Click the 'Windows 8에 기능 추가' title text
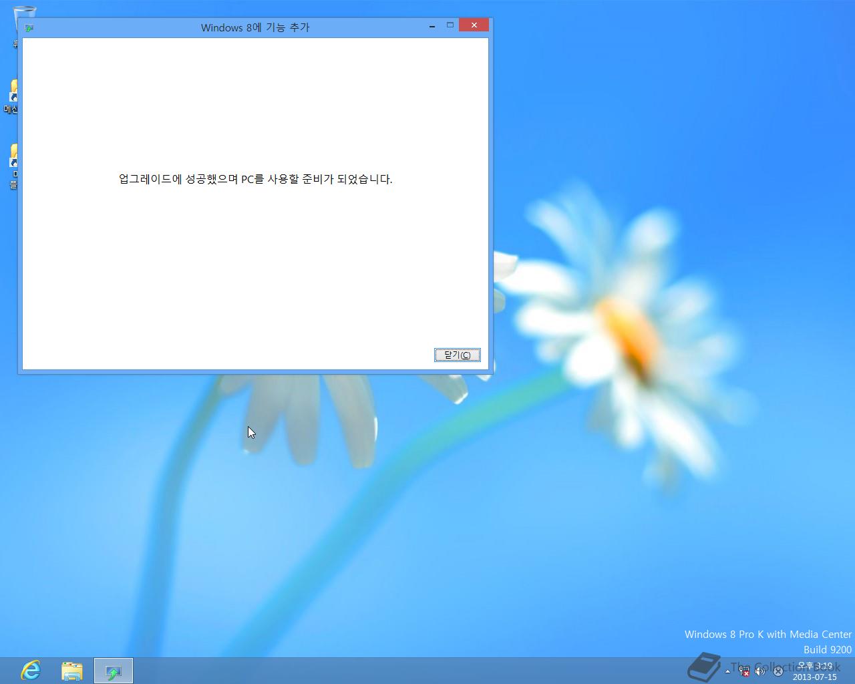This screenshot has width=855, height=684. click(255, 27)
